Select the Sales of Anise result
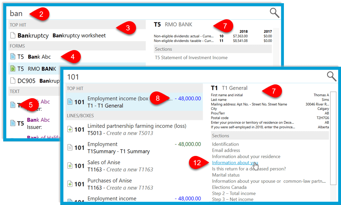The width and height of the screenshot is (341, 205). click(x=134, y=166)
